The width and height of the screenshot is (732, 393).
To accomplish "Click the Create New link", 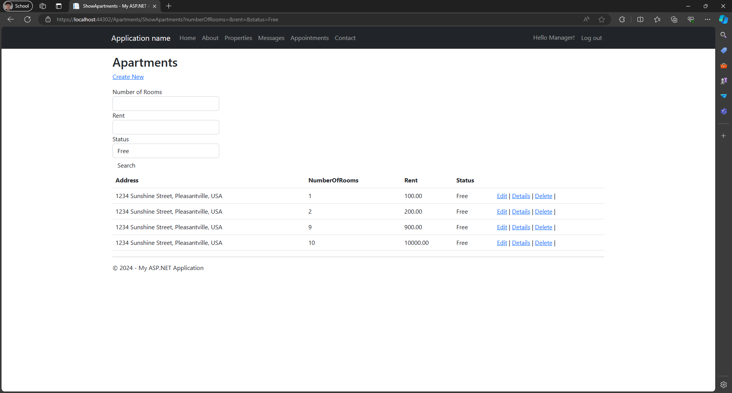I will point(128,77).
